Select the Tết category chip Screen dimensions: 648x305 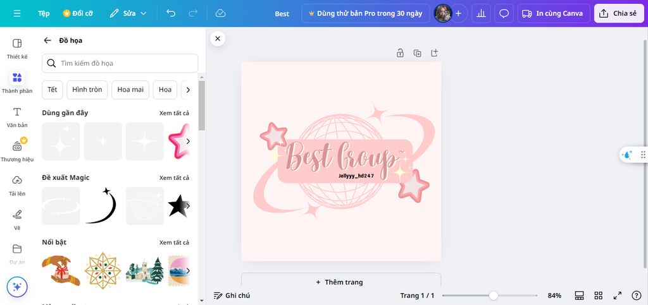tap(53, 90)
